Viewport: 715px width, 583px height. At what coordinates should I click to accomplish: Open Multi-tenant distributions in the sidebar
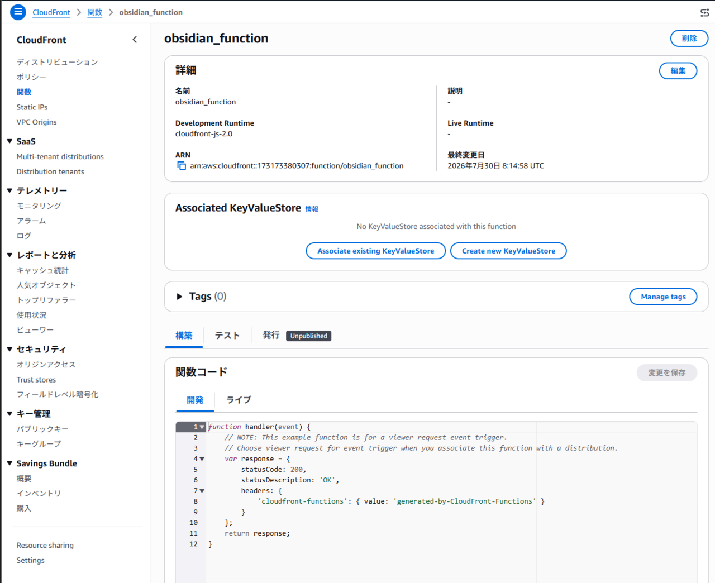pyautogui.click(x=60, y=157)
